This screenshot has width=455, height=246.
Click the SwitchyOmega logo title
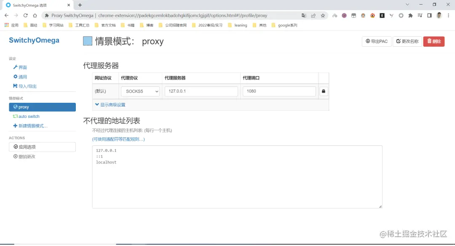pyautogui.click(x=34, y=40)
